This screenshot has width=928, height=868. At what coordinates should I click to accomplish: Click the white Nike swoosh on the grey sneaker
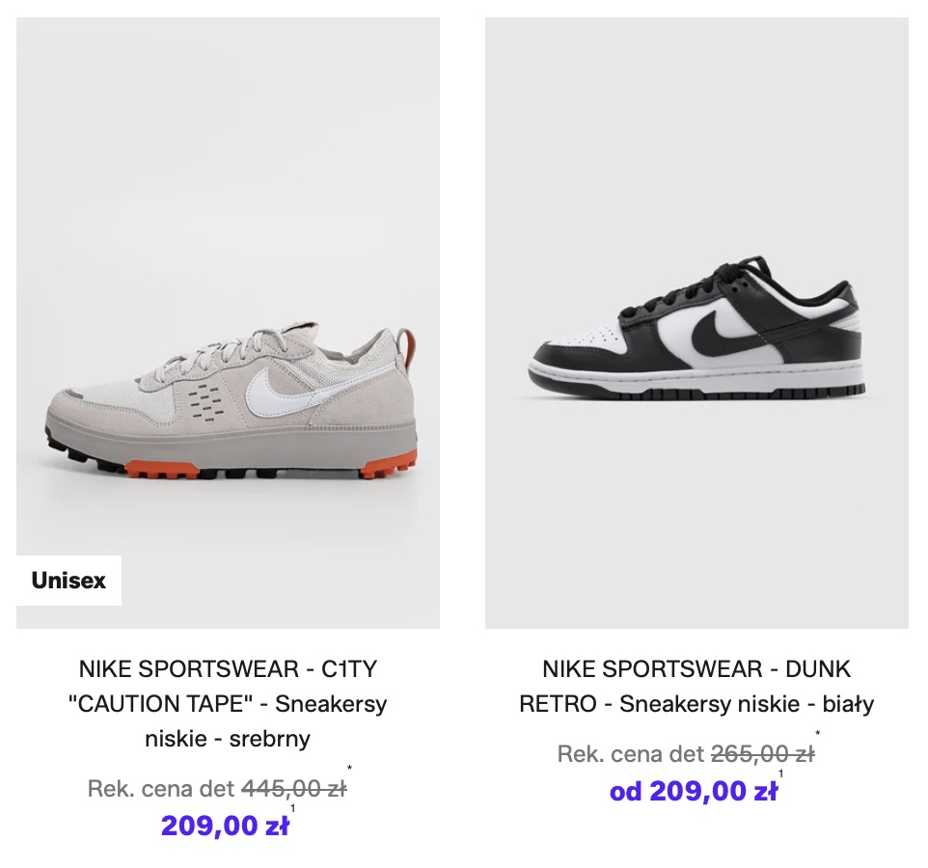click(x=280, y=393)
